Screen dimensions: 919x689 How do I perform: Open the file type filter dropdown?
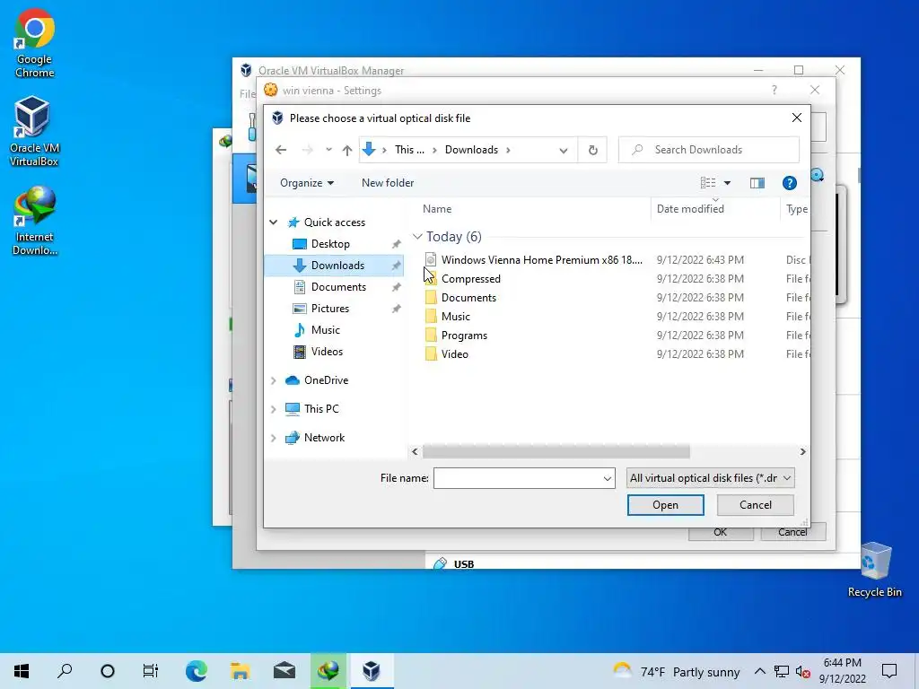[711, 478]
